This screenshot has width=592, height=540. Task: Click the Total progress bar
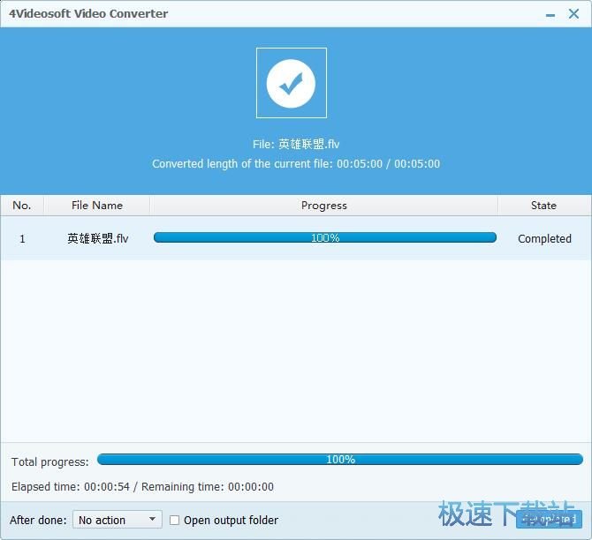[x=340, y=460]
